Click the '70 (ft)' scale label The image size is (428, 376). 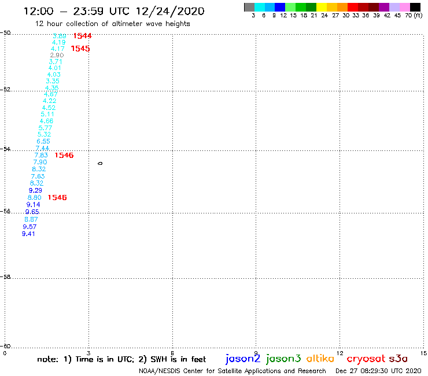pyautogui.click(x=414, y=16)
